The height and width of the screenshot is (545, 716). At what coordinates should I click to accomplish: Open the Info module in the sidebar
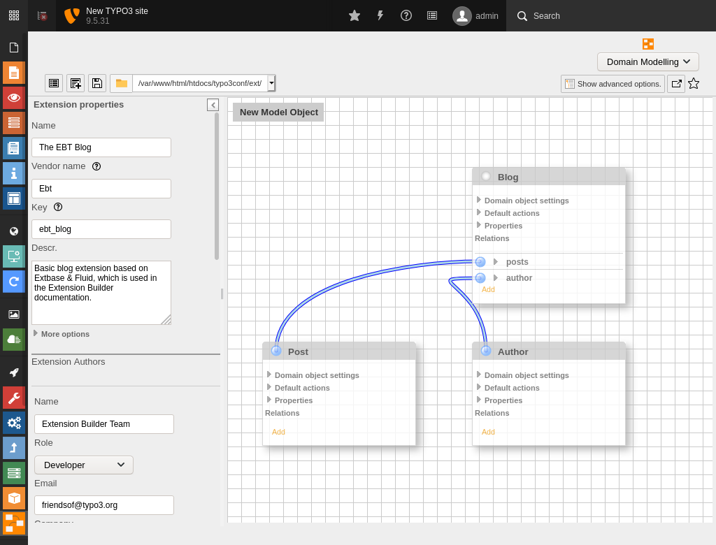coord(14,173)
